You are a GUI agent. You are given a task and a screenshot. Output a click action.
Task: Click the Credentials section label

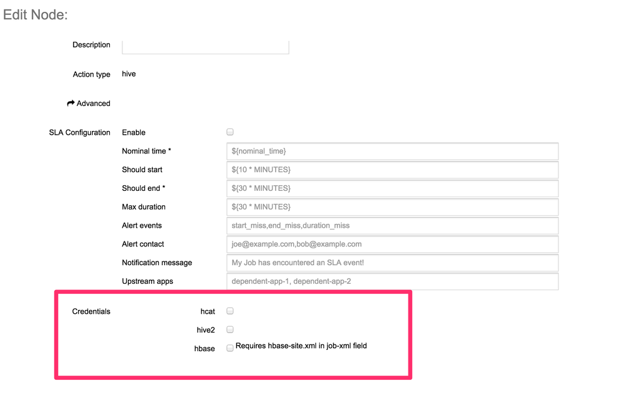pyautogui.click(x=91, y=311)
